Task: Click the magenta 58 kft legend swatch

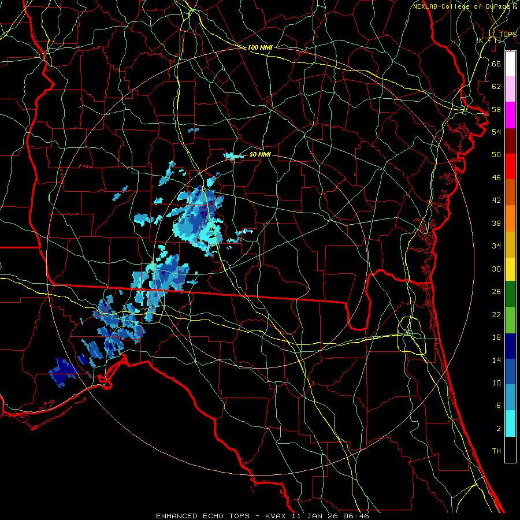Action: pyautogui.click(x=510, y=115)
